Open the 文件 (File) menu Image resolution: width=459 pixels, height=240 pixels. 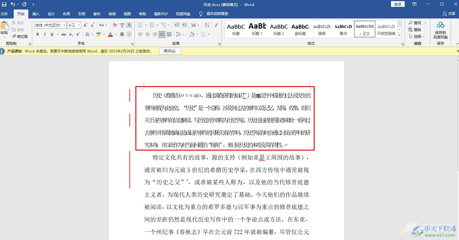pyautogui.click(x=4, y=14)
